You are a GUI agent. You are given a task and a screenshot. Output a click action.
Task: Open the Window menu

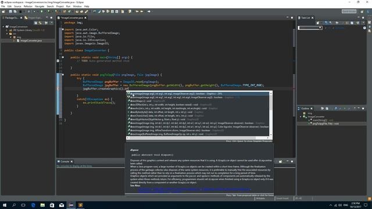pyautogui.click(x=77, y=6)
